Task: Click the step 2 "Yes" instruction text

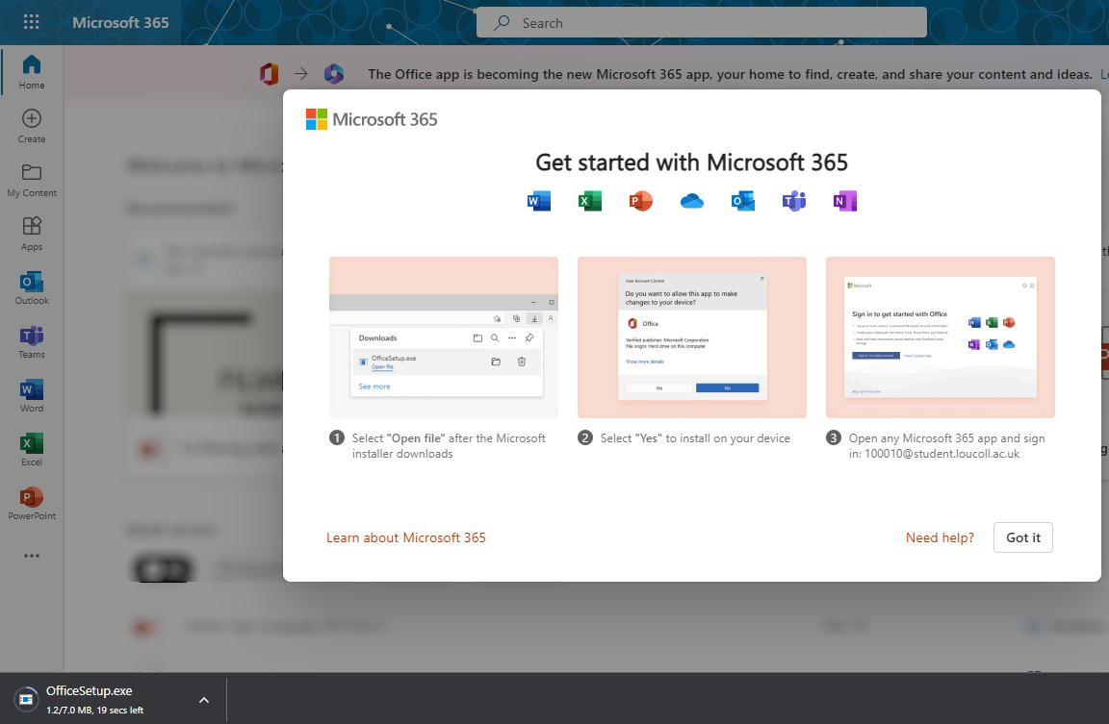Action: click(x=694, y=437)
